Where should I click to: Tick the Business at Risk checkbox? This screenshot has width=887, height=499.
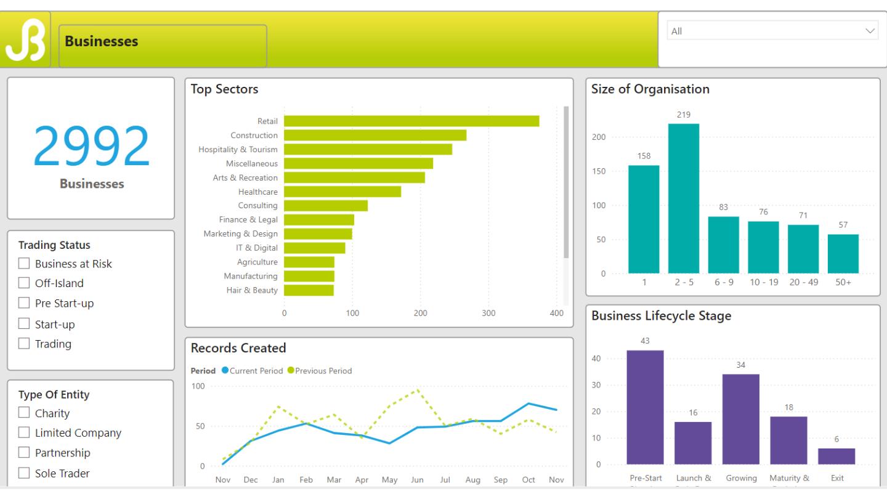[24, 264]
